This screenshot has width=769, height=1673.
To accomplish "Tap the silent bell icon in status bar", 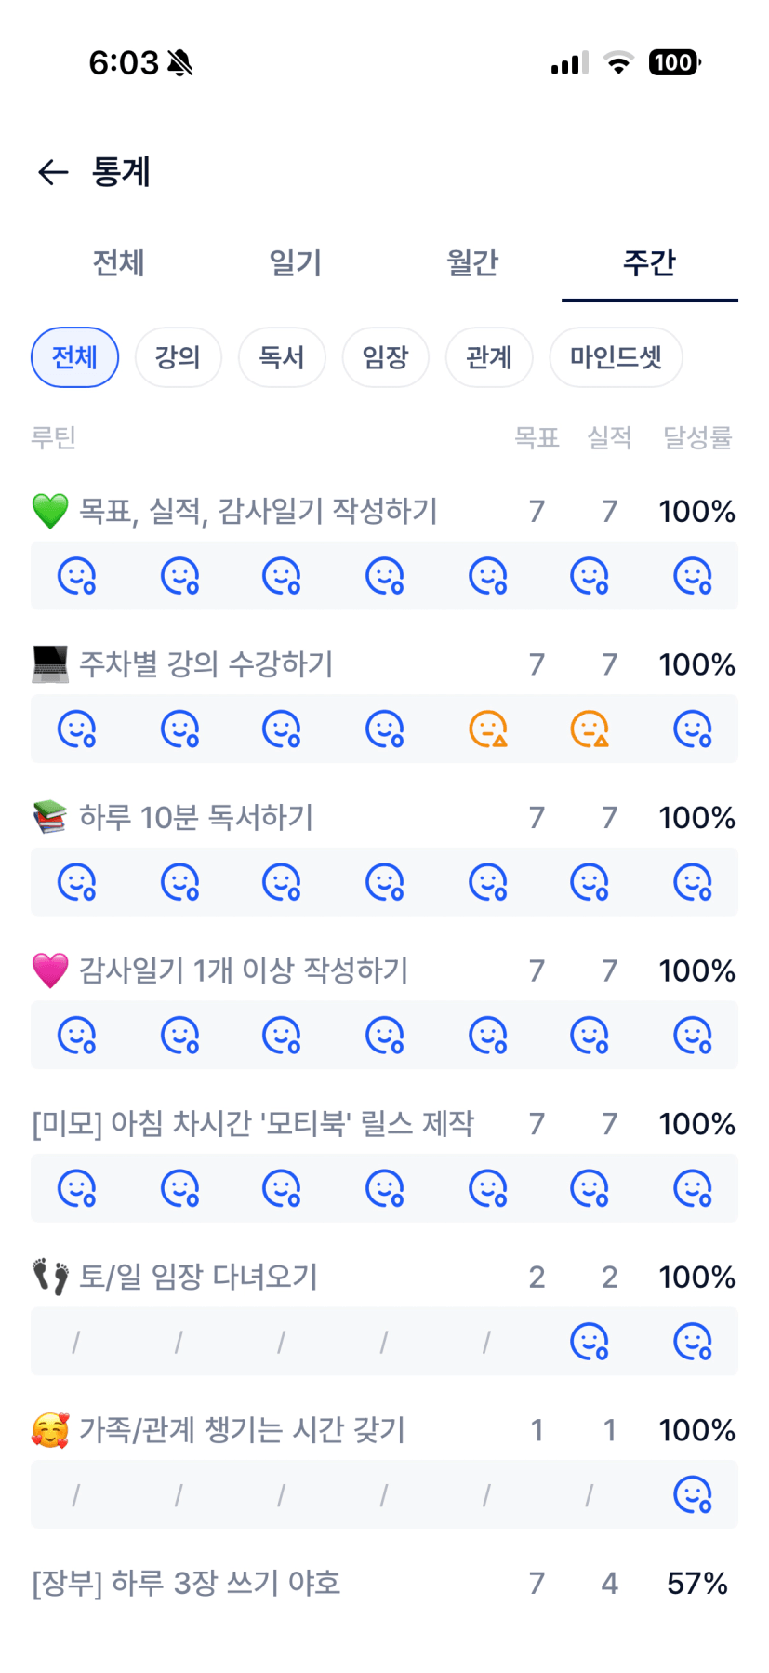I will tap(180, 63).
